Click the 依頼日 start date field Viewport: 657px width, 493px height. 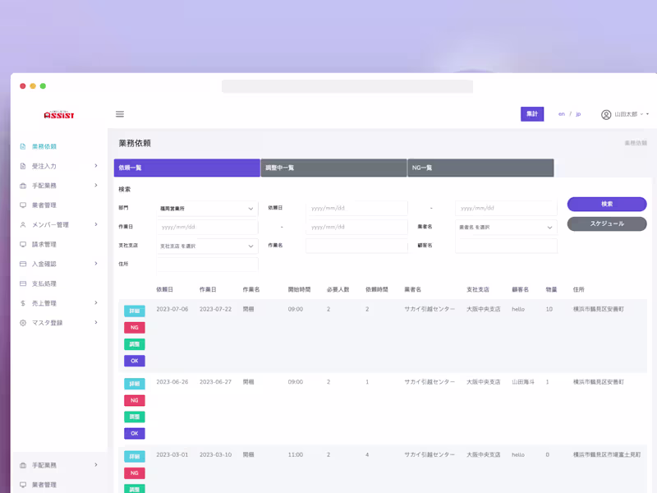[356, 208]
